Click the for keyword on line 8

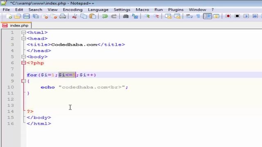click(x=32, y=75)
